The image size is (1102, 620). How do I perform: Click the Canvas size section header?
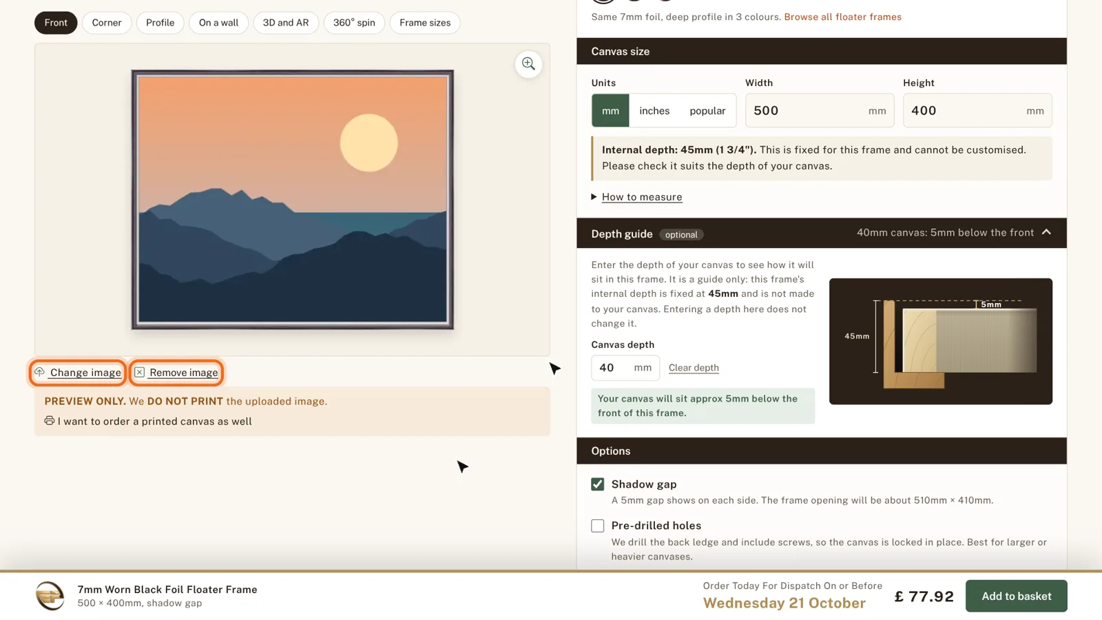click(x=822, y=51)
